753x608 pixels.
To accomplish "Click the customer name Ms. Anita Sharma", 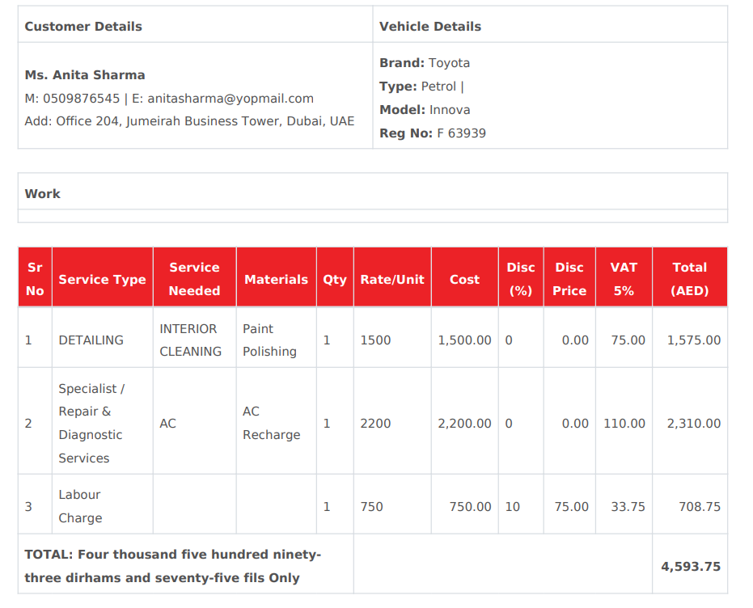I will click(85, 75).
